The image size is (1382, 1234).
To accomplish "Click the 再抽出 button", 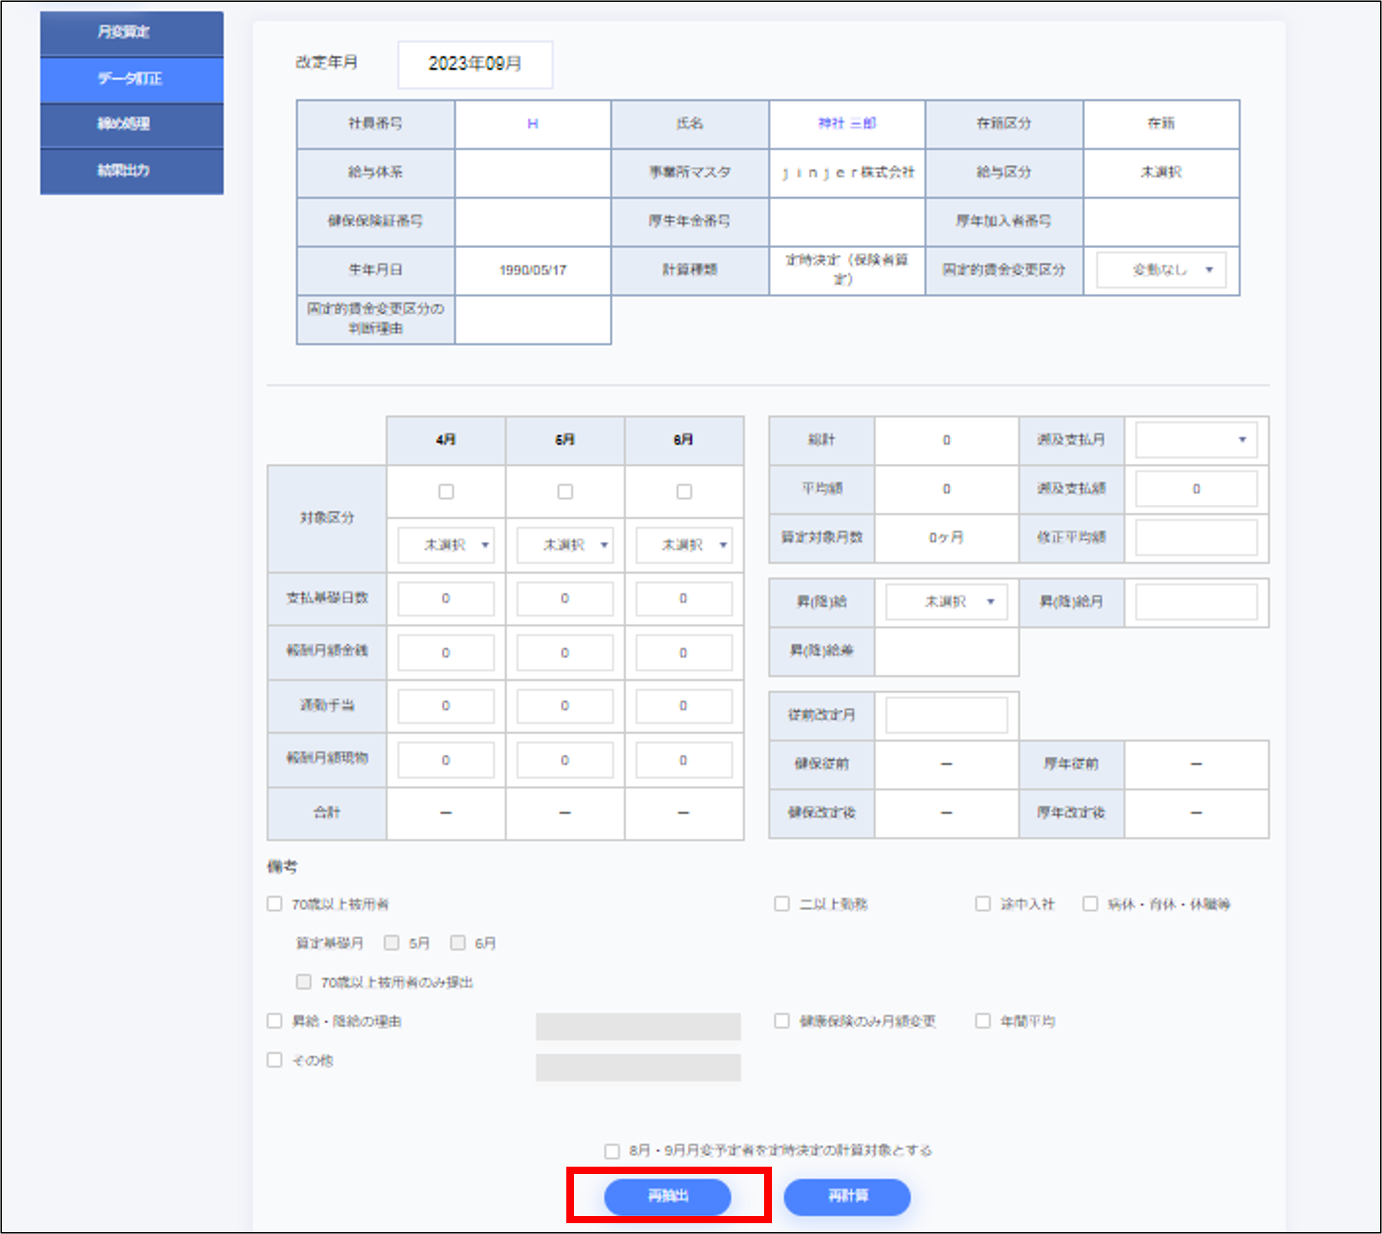I will tap(667, 1197).
